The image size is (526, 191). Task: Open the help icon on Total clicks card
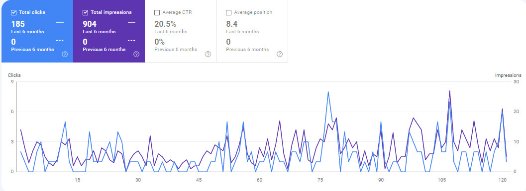pos(65,54)
